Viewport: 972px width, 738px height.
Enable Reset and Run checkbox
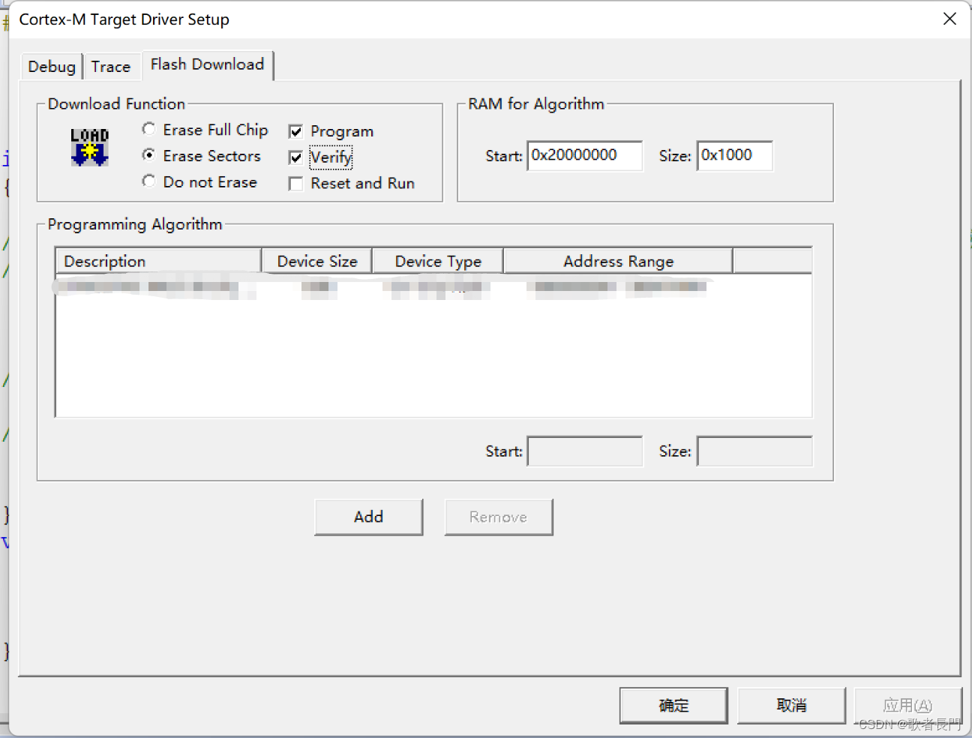click(296, 184)
